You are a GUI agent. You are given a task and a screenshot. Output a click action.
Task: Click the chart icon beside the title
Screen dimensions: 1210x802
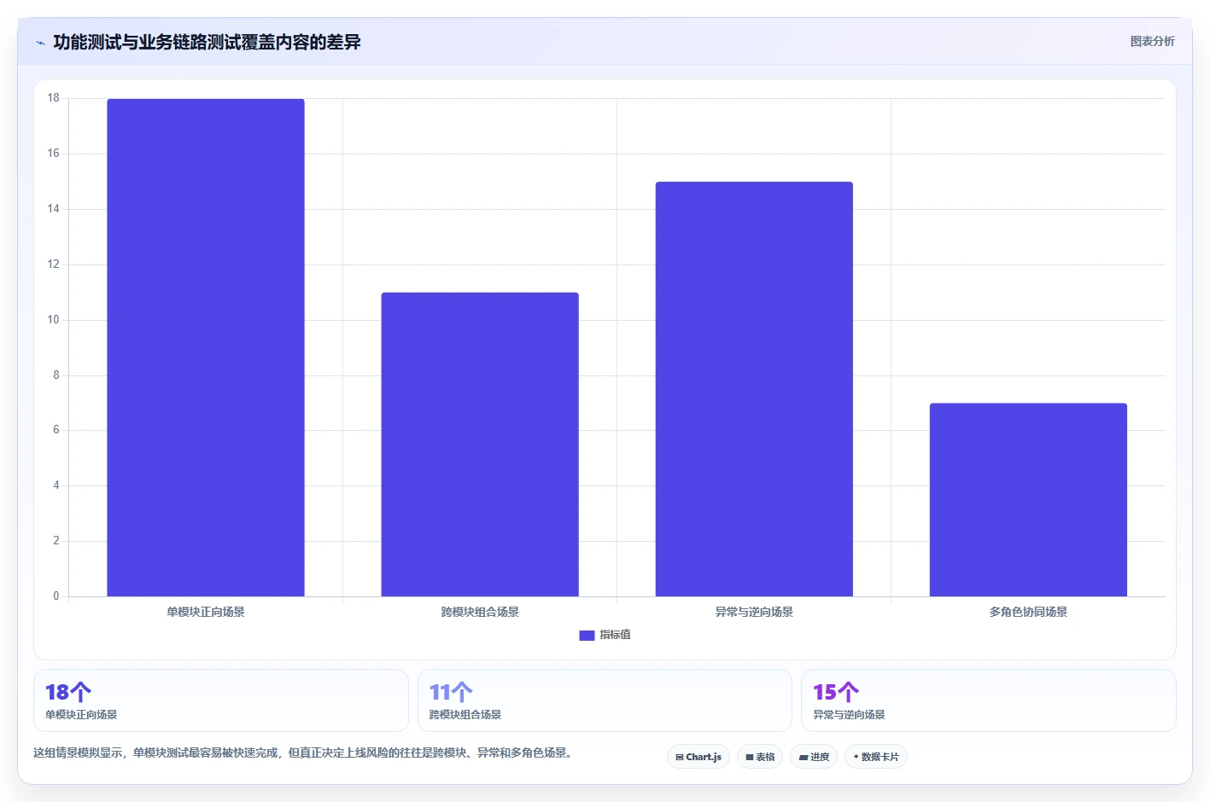coord(40,43)
